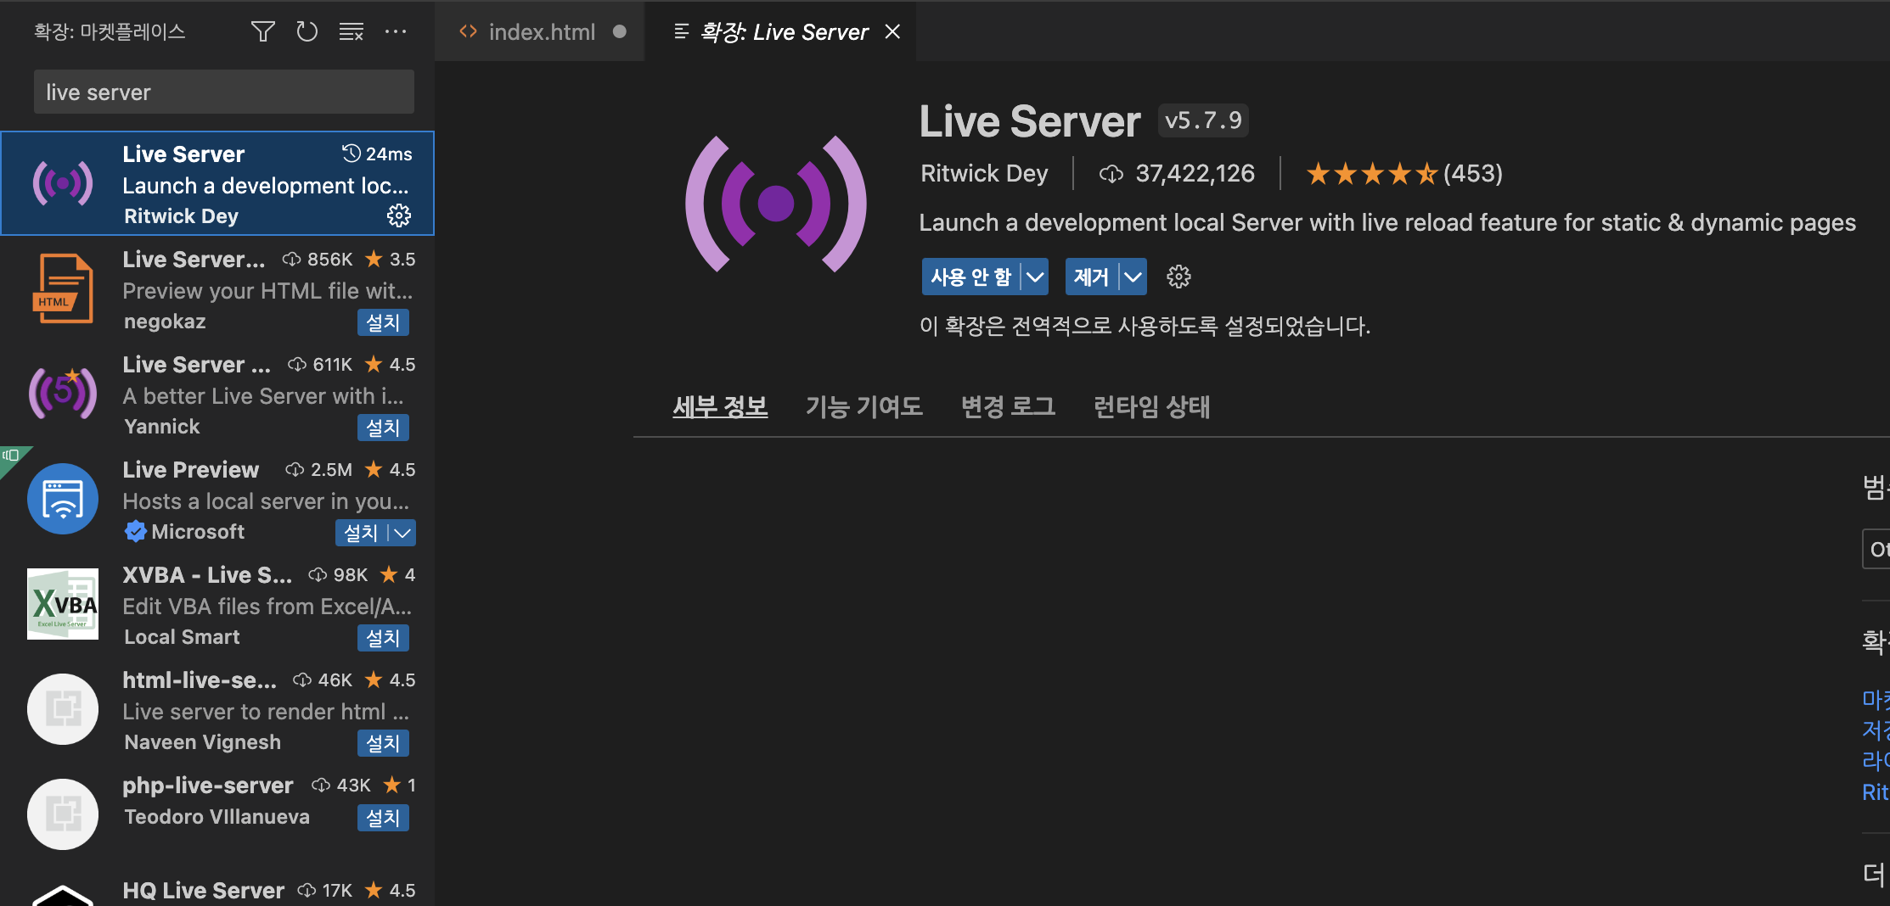
Task: Expand Live Preview 설치 dropdown arrow
Action: [x=402, y=533]
